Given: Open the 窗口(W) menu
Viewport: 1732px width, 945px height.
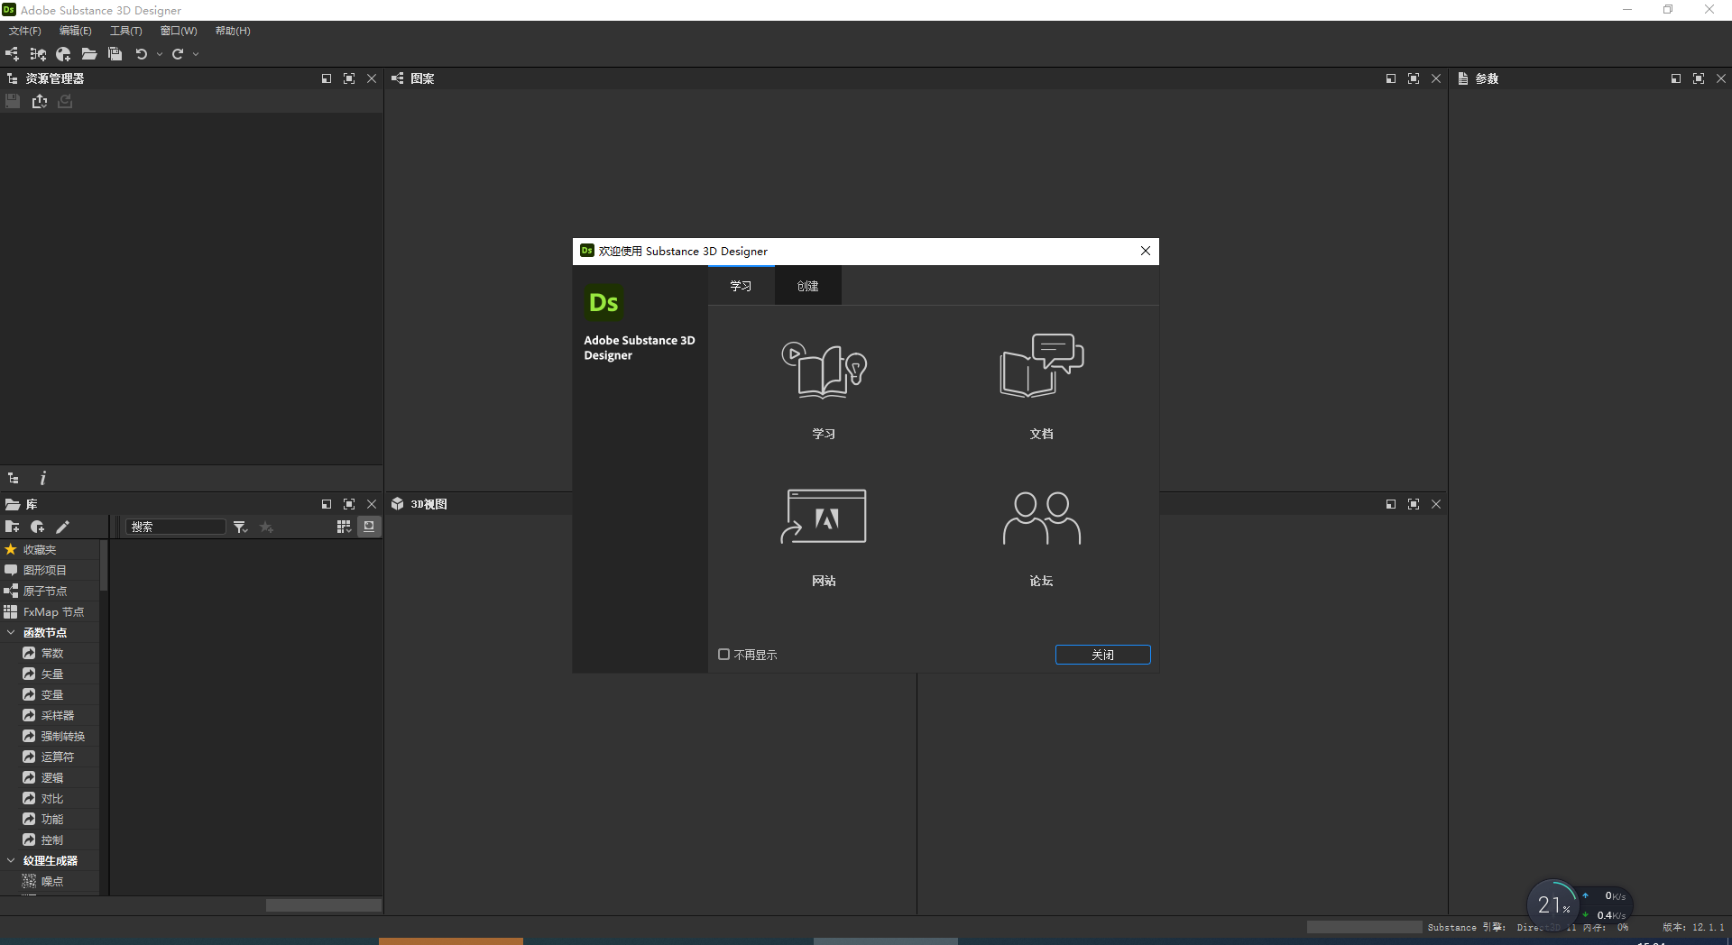Looking at the screenshot, I should 178,30.
